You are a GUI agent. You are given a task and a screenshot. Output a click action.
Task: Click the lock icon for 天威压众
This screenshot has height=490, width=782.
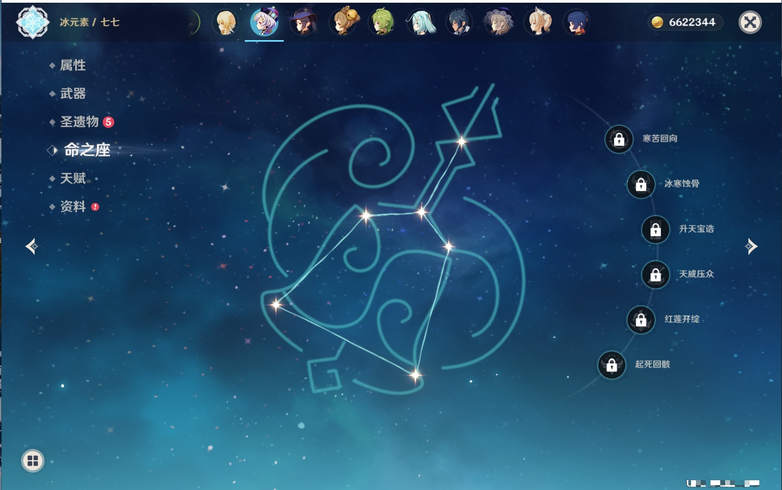pos(655,275)
